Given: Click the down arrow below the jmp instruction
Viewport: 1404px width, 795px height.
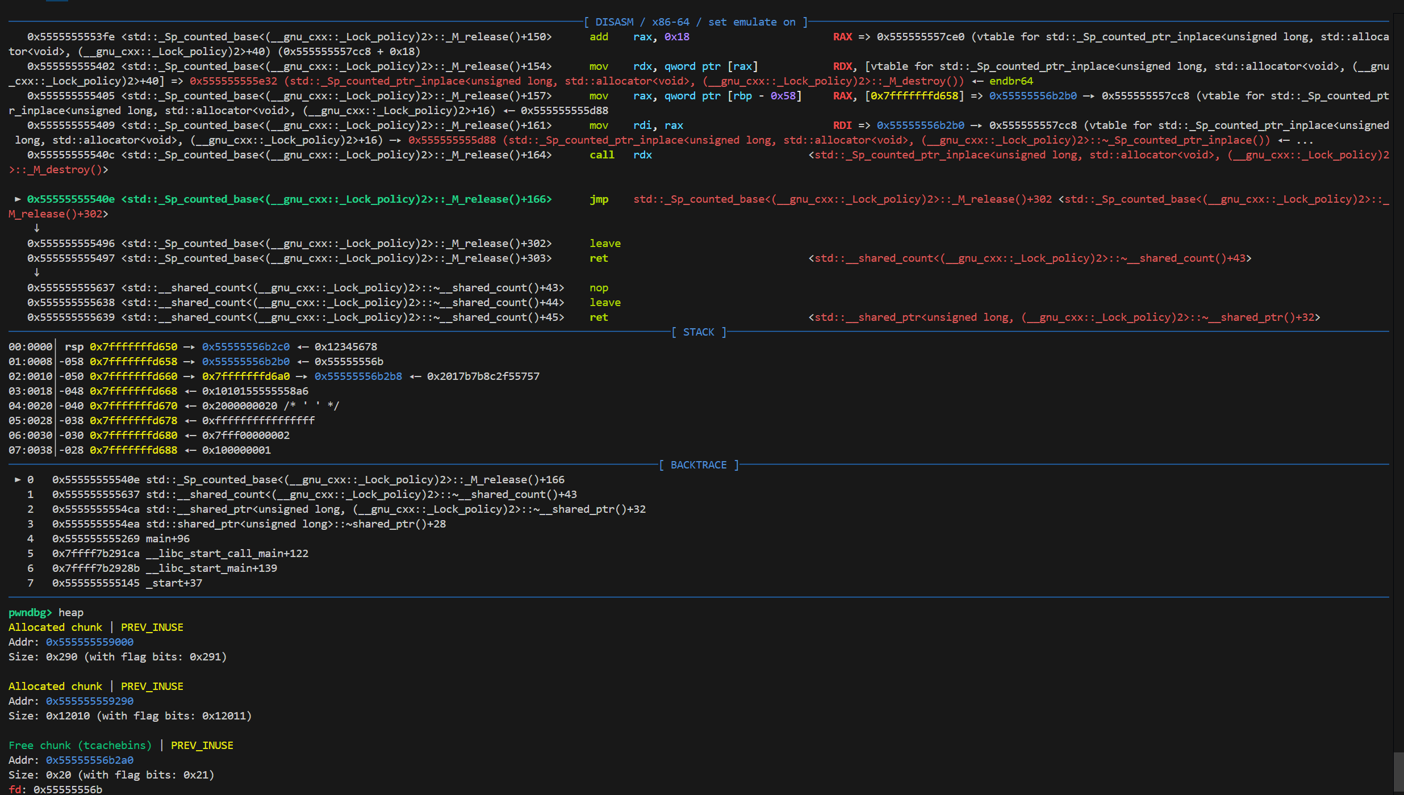Looking at the screenshot, I should (37, 228).
